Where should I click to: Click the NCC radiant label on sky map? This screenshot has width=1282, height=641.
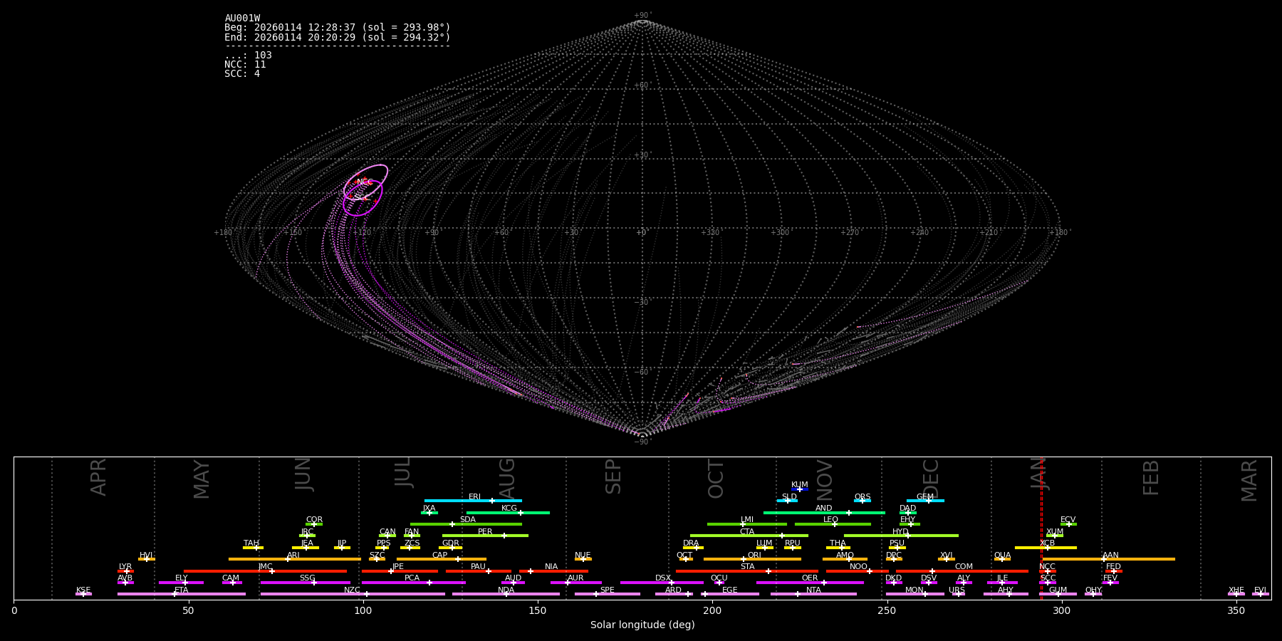[x=365, y=182]
